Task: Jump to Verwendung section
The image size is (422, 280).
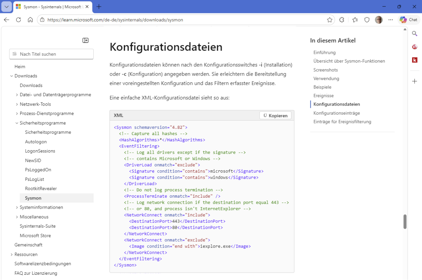Action: click(x=326, y=78)
